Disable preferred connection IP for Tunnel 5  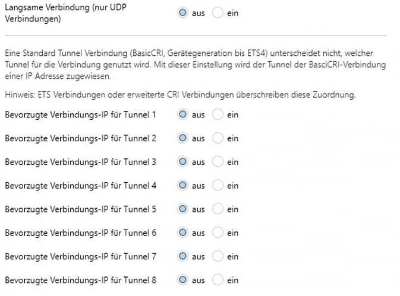(x=183, y=209)
